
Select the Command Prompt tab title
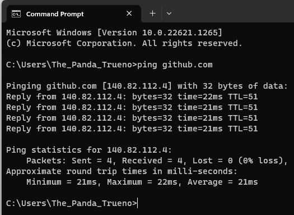pyautogui.click(x=55, y=14)
